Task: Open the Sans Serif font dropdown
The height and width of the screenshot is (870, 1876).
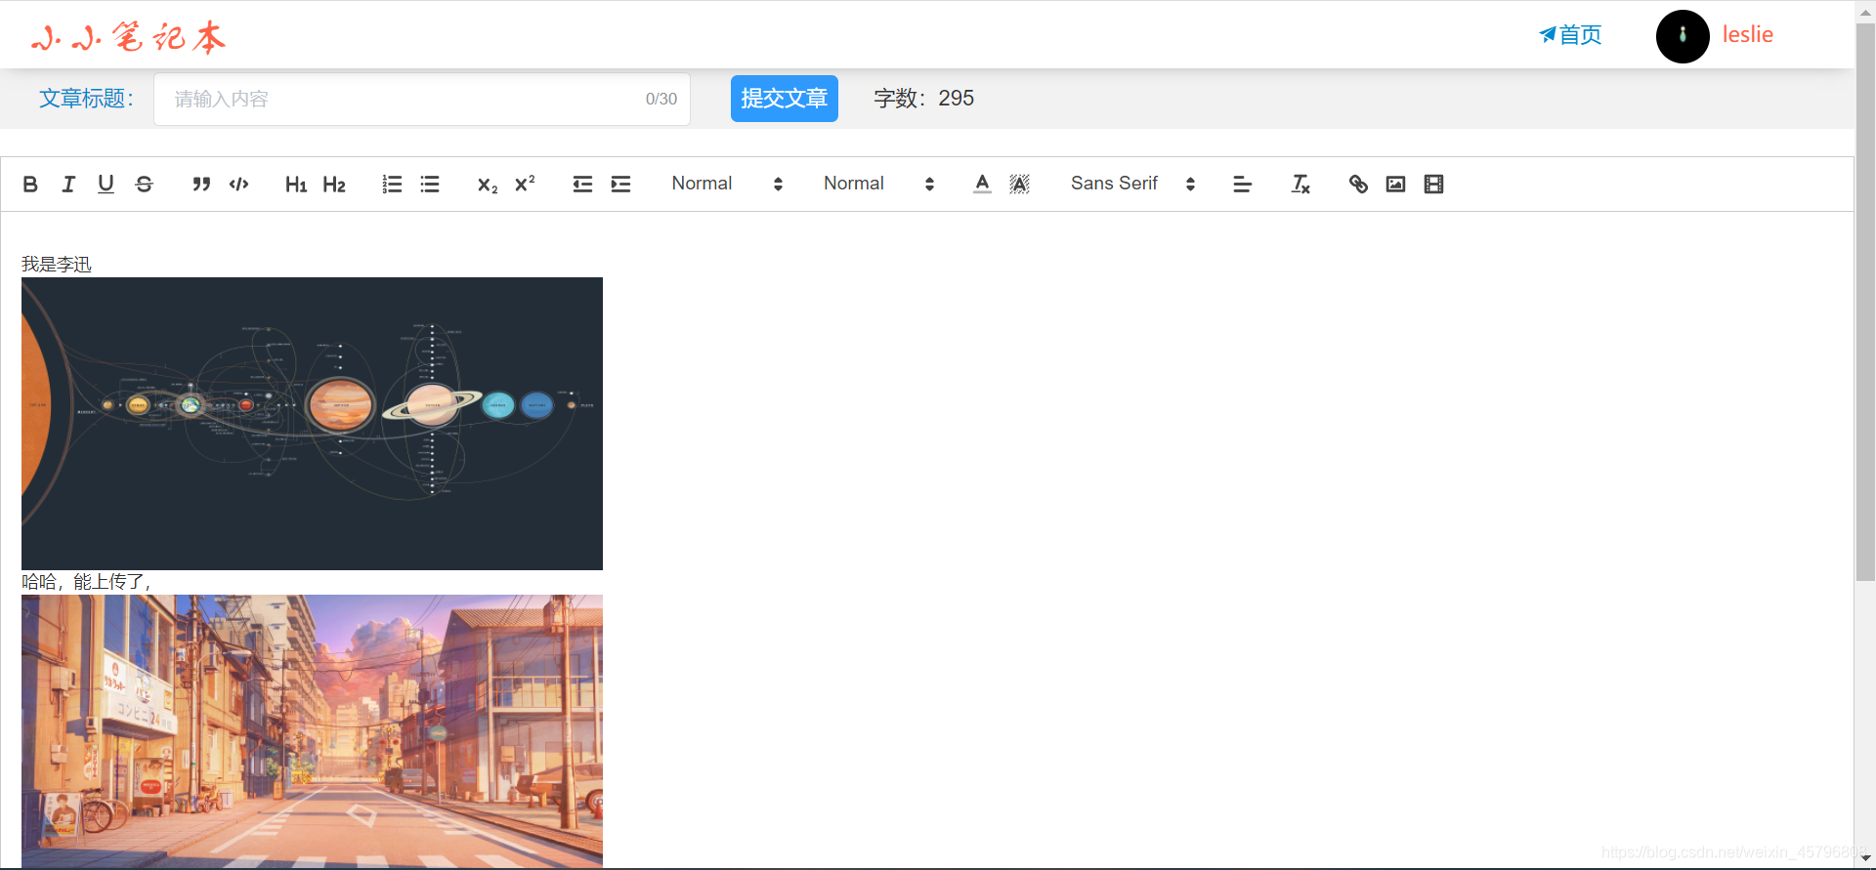Action: pos(1133,184)
